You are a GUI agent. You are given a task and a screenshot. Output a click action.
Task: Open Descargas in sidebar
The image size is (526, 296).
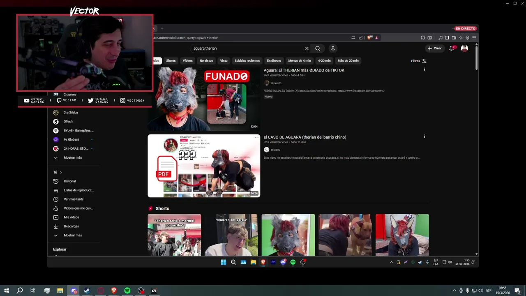73,227
